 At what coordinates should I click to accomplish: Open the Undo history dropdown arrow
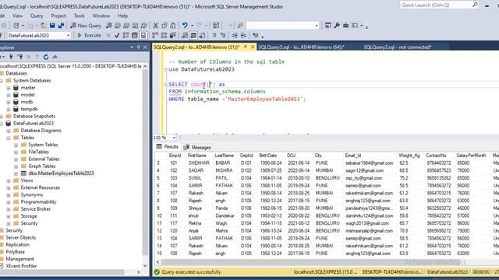(x=192, y=26)
